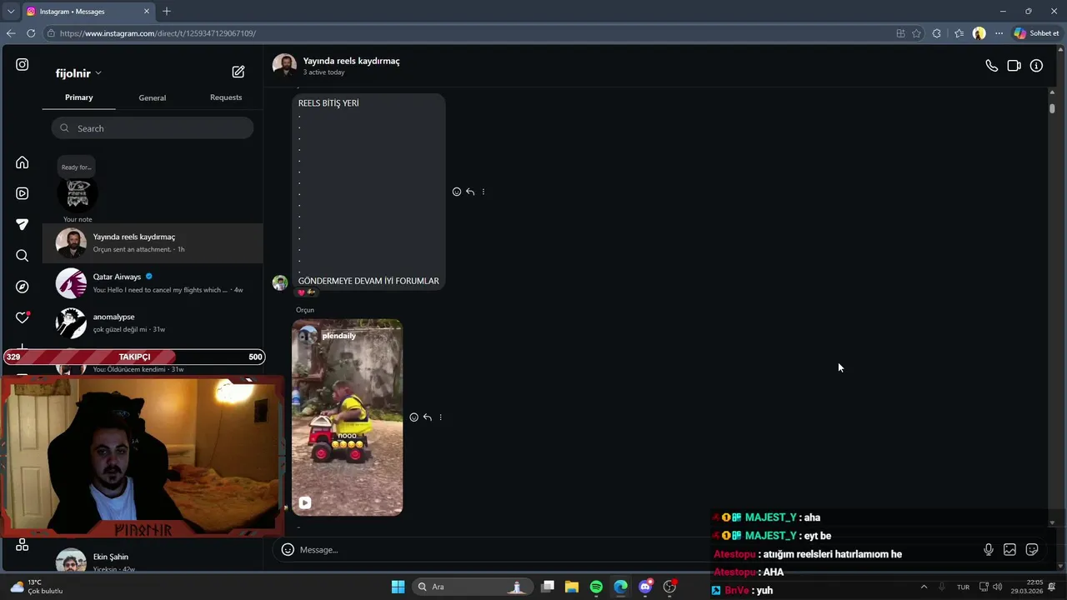Open the anomalypse conversation
This screenshot has width=1067, height=600.
pos(153,322)
